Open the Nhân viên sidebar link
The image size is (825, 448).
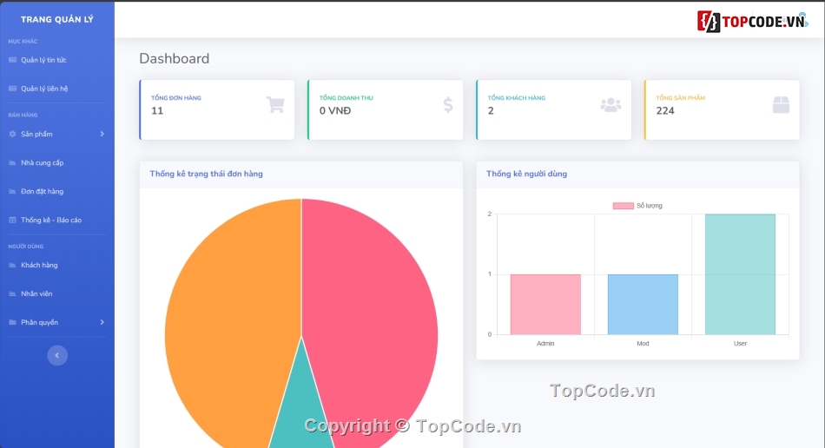click(x=36, y=293)
